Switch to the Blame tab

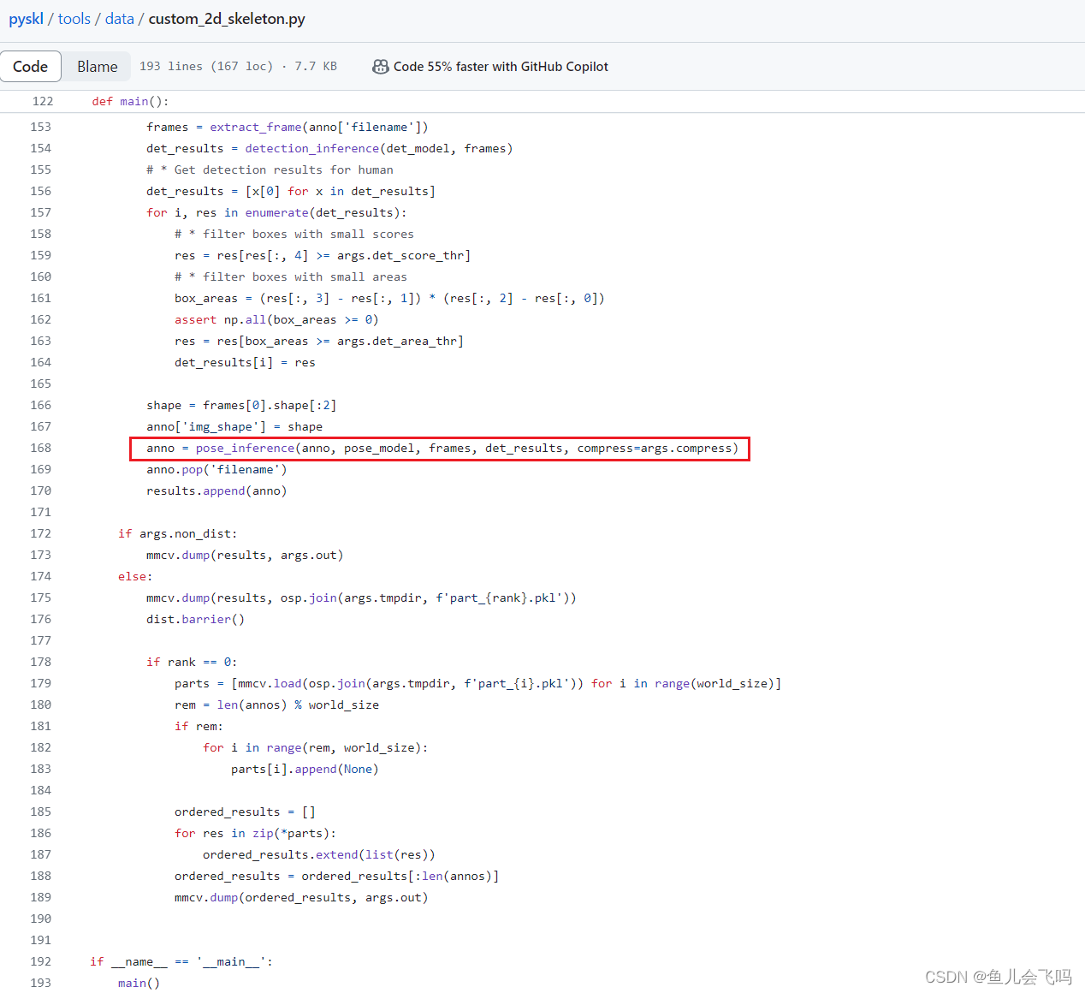coord(97,66)
